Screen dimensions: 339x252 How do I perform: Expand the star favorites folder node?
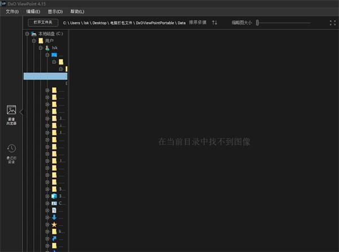click(47, 224)
